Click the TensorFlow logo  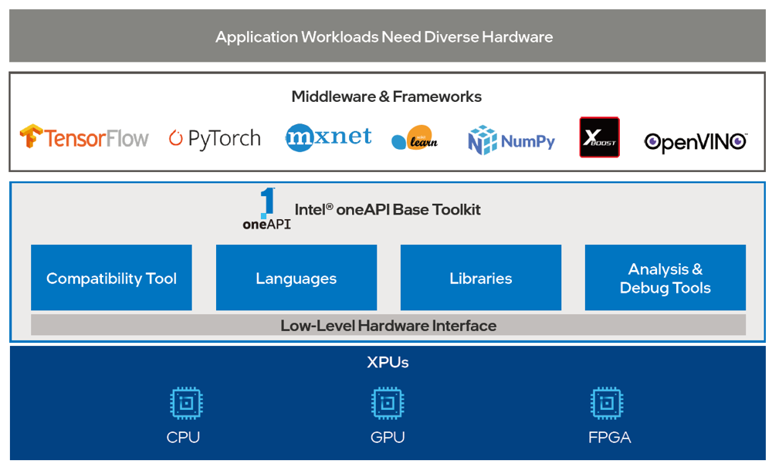tap(84, 137)
